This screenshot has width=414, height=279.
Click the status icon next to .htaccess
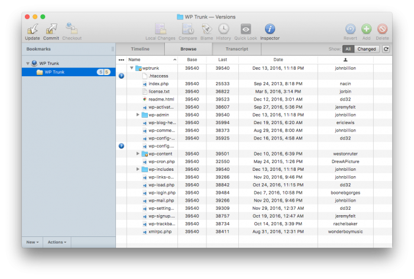coord(121,76)
